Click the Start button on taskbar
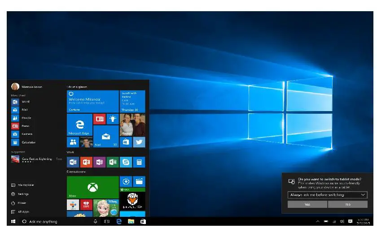The width and height of the screenshot is (377, 228). (13, 222)
